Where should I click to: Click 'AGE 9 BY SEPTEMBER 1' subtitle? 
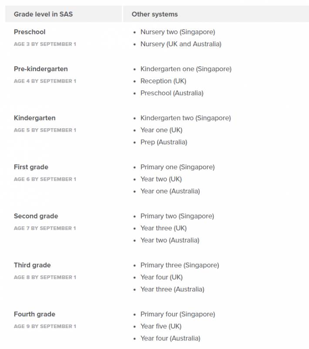coord(45,326)
